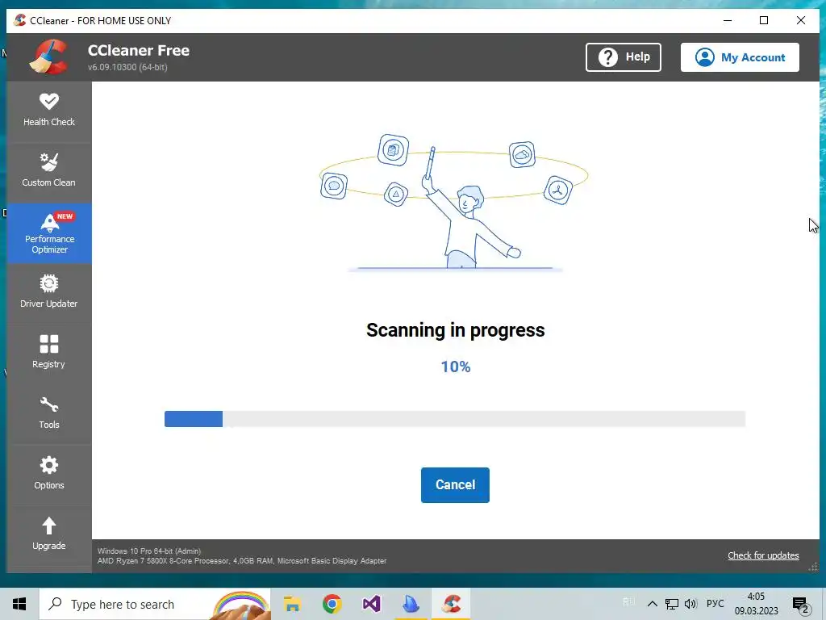Image resolution: width=826 pixels, height=620 pixels.
Task: Click the CCleaner taskbar icon
Action: coord(452,604)
